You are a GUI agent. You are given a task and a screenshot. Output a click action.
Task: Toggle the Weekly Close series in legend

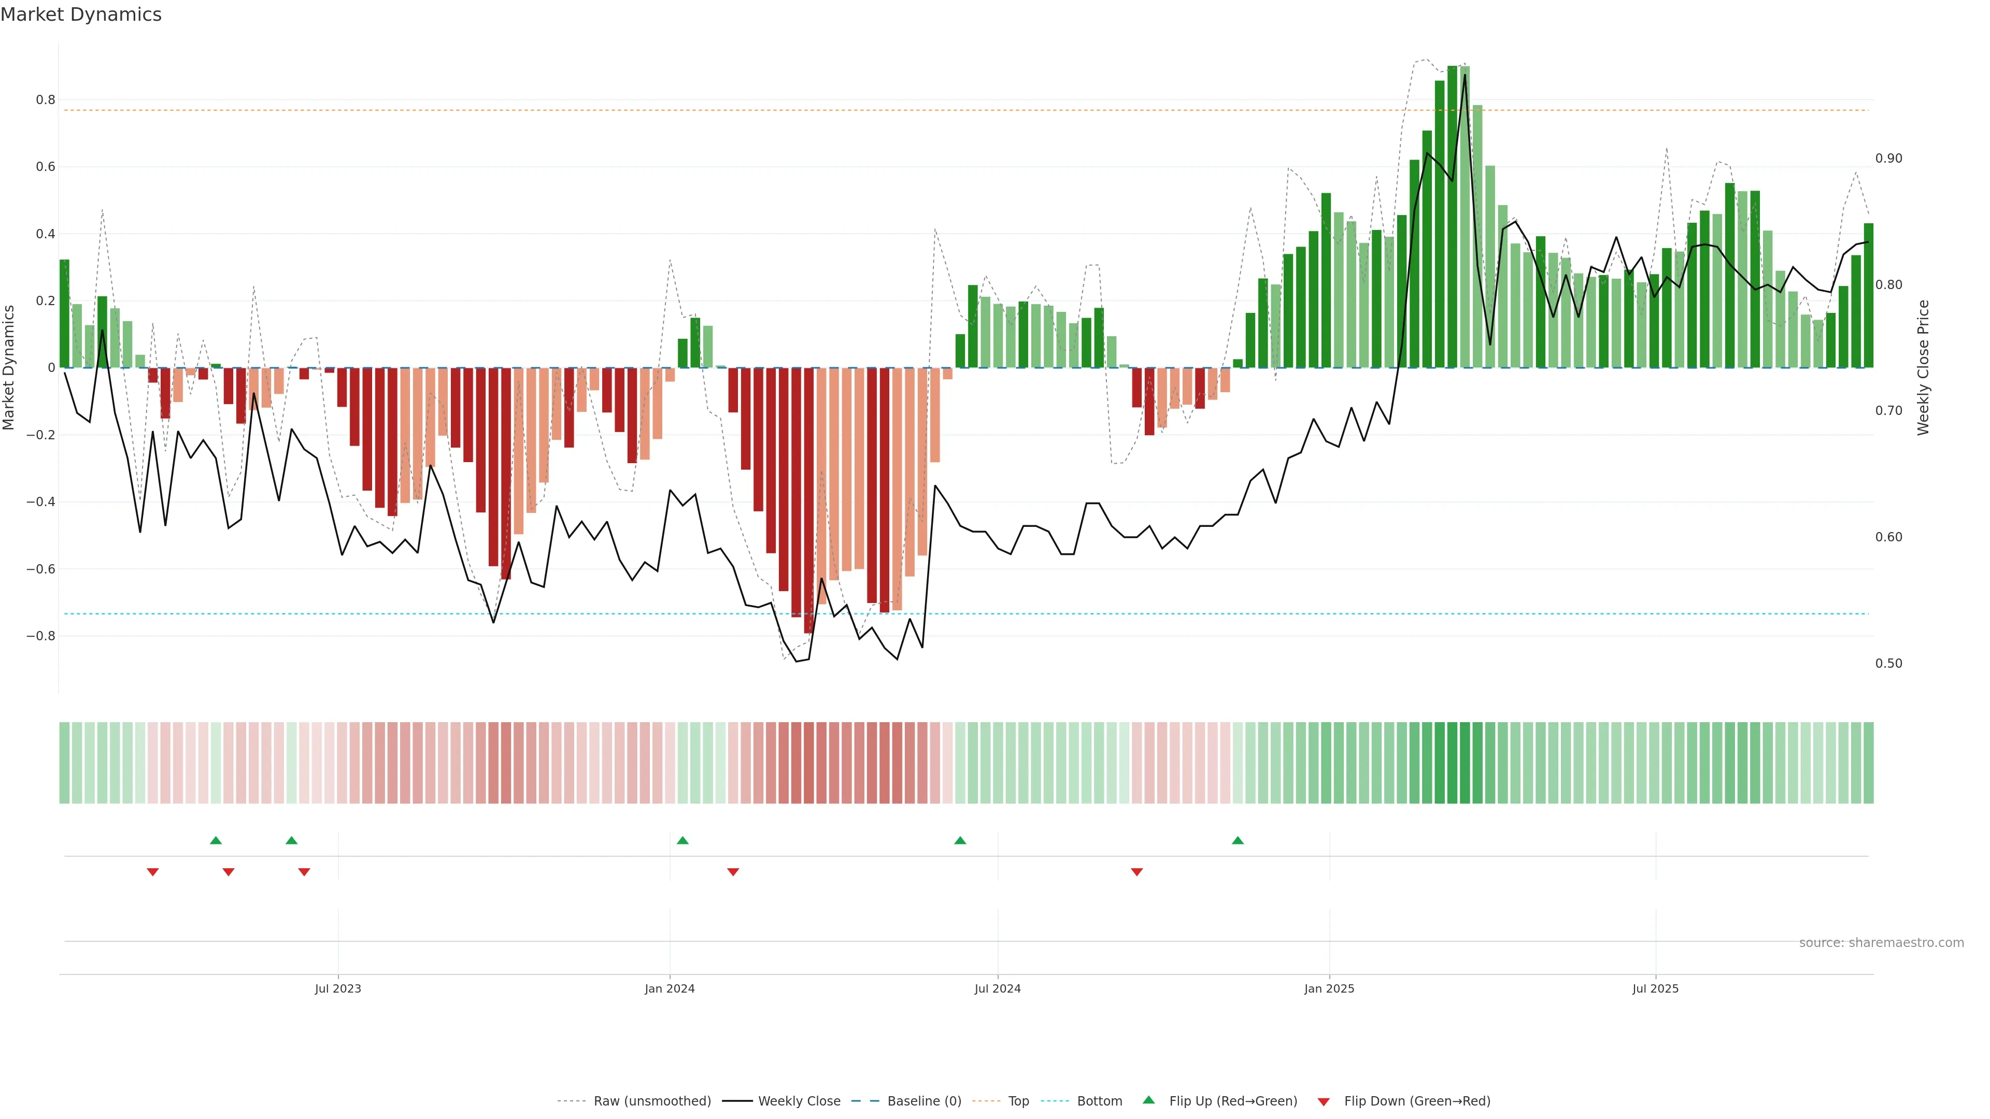(799, 1101)
